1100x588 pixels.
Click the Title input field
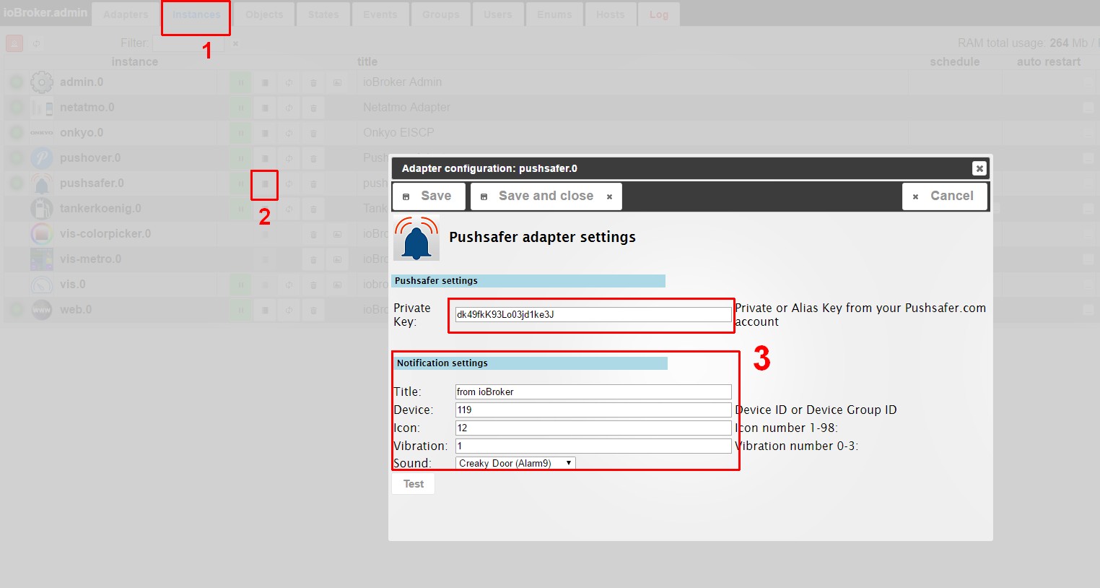pos(593,392)
